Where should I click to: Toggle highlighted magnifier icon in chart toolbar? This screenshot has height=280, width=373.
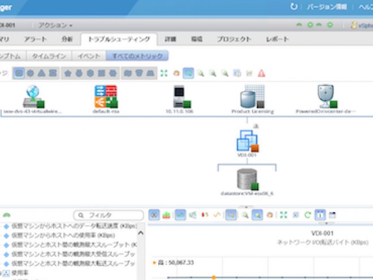pyautogui.click(x=257, y=215)
